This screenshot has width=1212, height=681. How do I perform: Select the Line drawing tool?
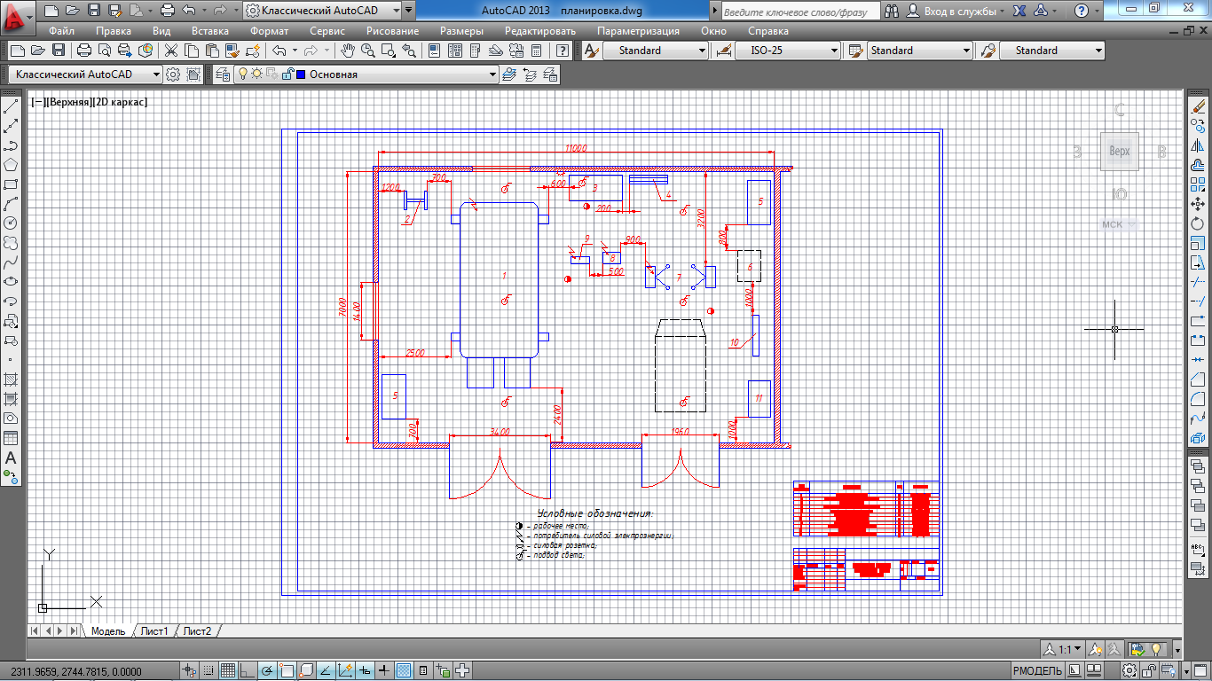pos(12,106)
